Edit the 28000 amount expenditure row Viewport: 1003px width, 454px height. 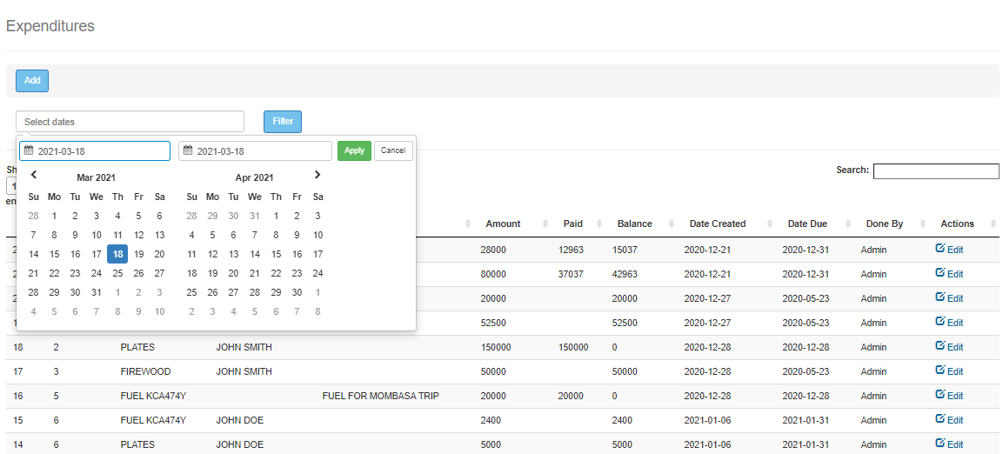pyautogui.click(x=949, y=250)
